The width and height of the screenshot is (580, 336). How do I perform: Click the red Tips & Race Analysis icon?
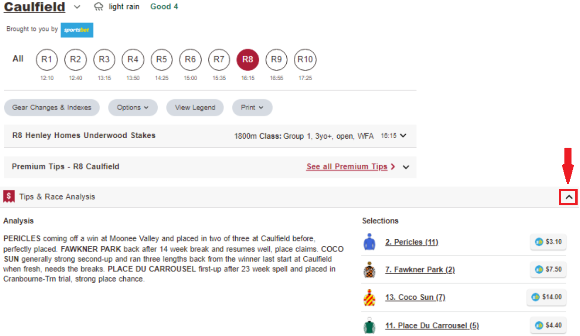9,196
